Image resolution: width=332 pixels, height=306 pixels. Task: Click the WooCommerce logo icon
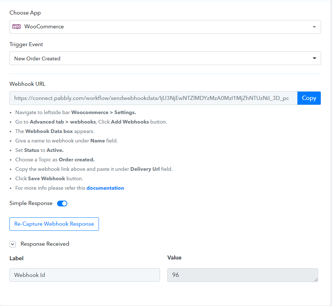16,27
